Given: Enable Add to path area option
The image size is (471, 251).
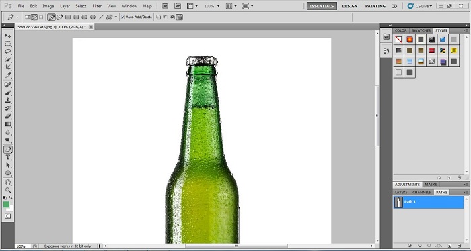Looking at the screenshot, I should (x=158, y=17).
